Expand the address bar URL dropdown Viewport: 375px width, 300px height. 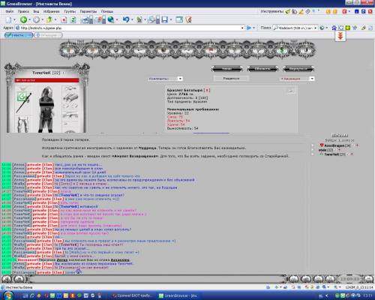(x=242, y=28)
